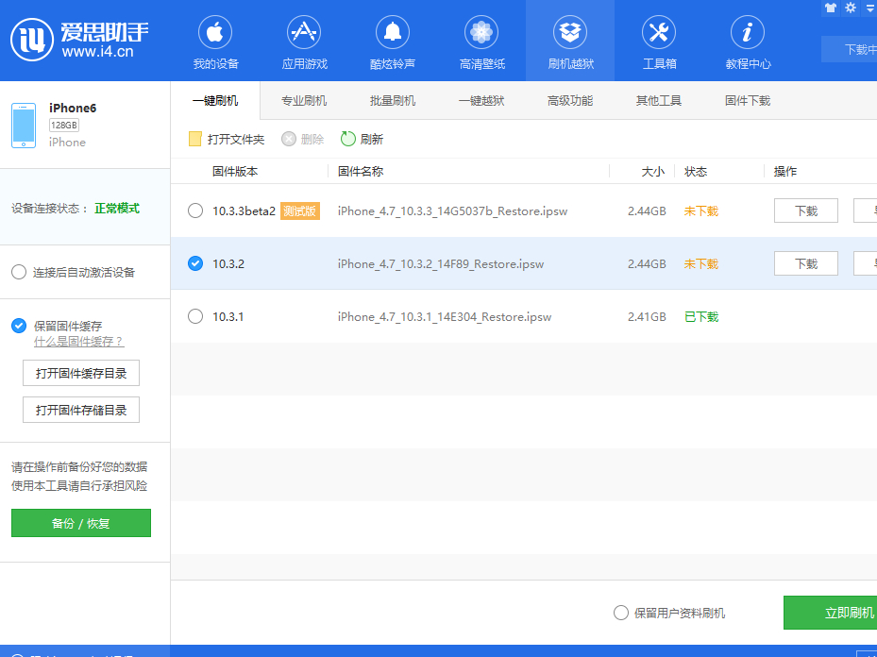Switch to 固件下载 tab
The height and width of the screenshot is (657, 877).
748,101
